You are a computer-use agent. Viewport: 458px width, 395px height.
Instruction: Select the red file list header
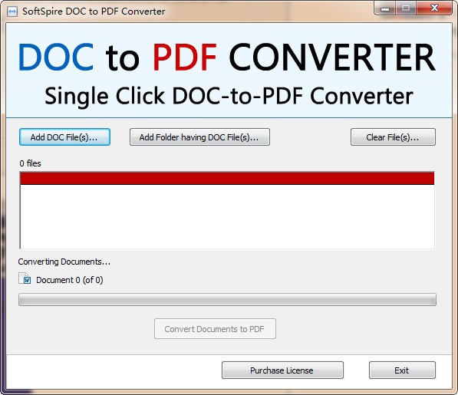pos(227,179)
